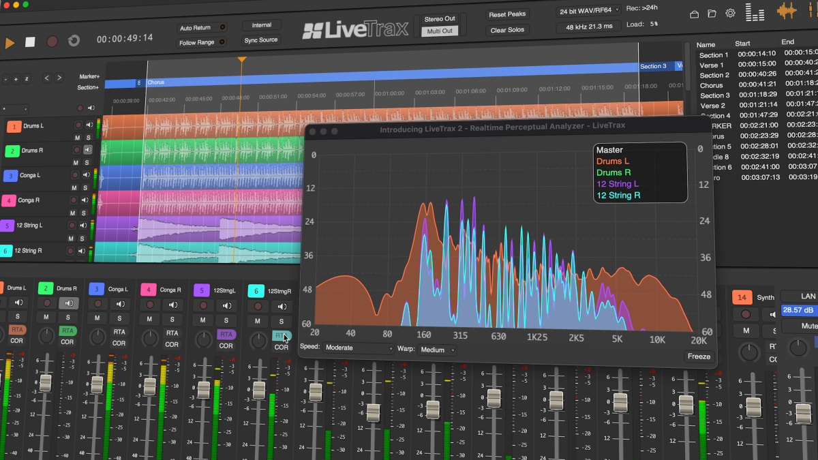
Task: Toggle RTA on mixer channel 5 12StrngL
Action: pos(226,334)
